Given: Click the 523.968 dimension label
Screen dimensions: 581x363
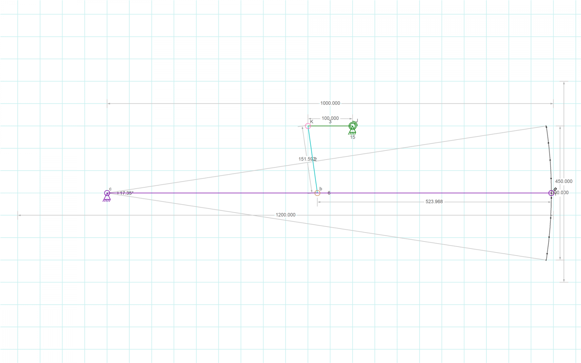Looking at the screenshot, I should 434,201.
